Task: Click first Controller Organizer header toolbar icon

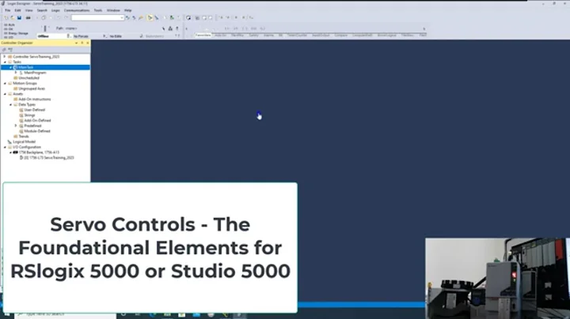Action: (4, 50)
